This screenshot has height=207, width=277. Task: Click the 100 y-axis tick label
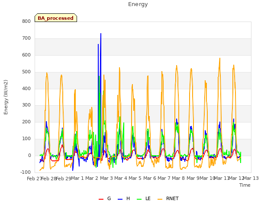point(26,139)
